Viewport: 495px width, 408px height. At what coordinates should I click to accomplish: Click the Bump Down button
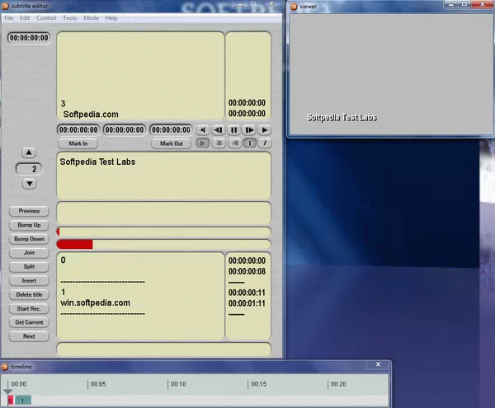point(29,239)
